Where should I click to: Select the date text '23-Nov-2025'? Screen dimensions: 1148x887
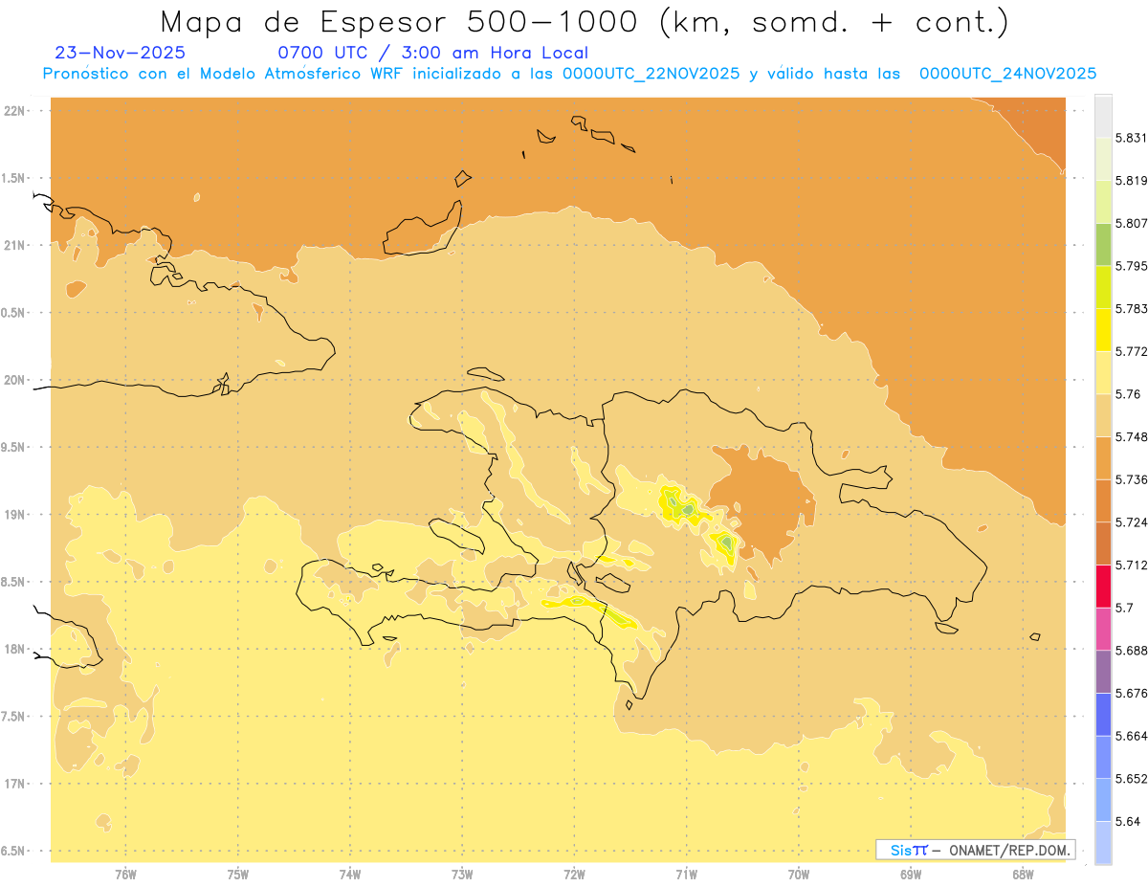pyautogui.click(x=121, y=53)
